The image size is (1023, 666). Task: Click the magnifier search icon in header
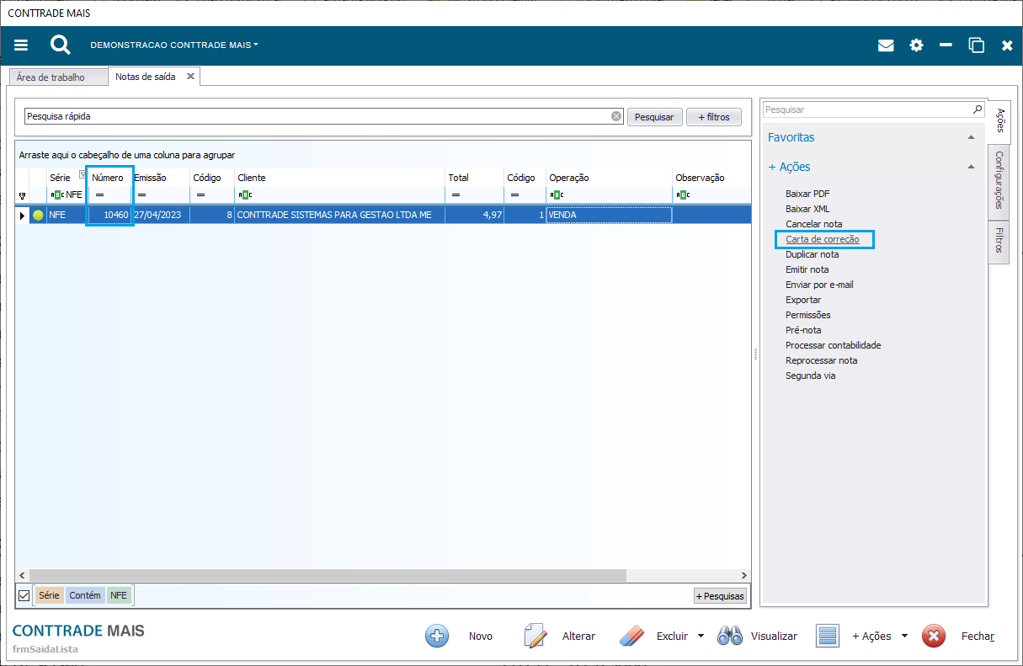tap(60, 45)
